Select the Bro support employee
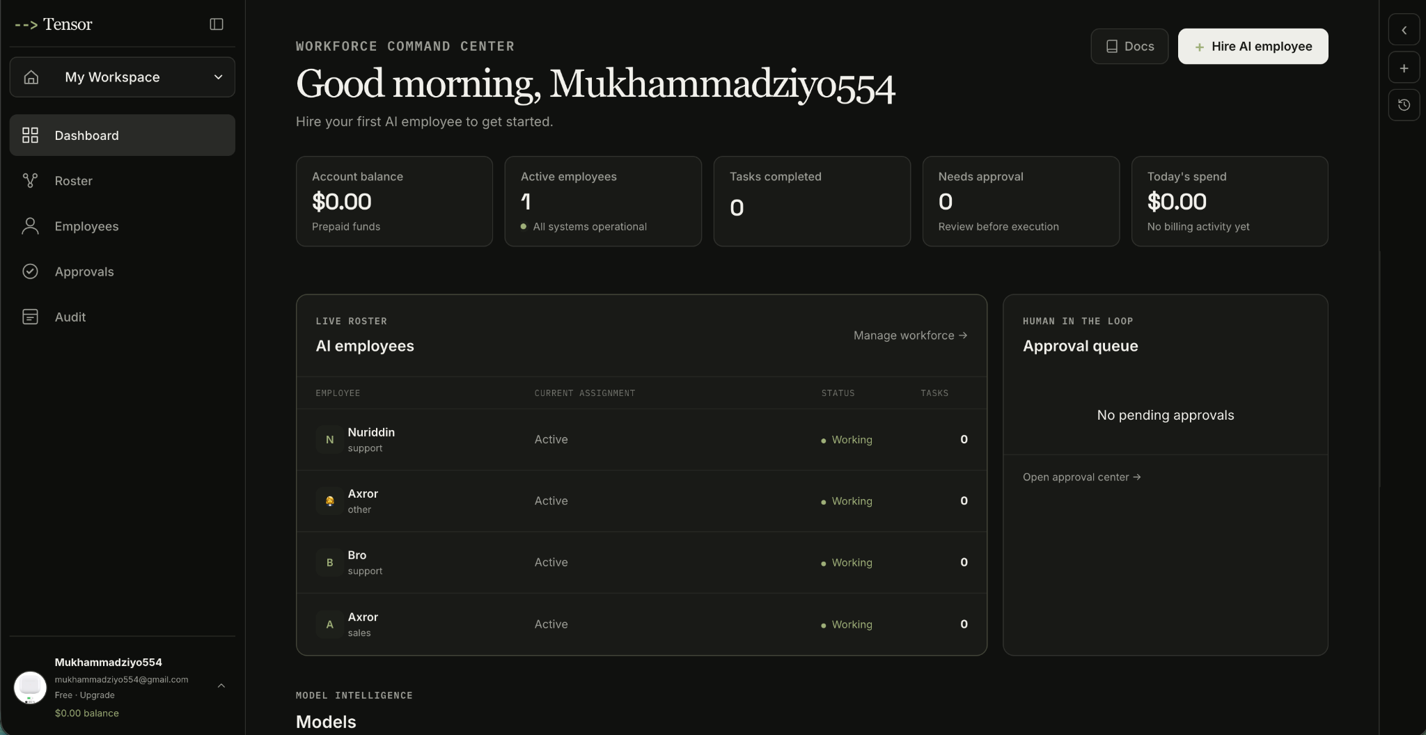1426x735 pixels. tap(641, 562)
